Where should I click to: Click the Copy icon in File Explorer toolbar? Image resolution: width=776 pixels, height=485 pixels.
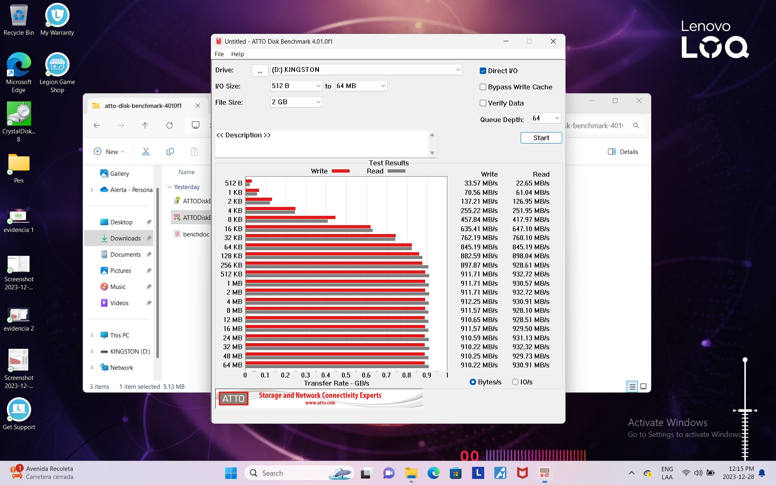tap(170, 152)
